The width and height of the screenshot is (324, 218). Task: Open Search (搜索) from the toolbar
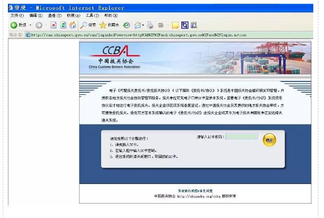coord(88,25)
